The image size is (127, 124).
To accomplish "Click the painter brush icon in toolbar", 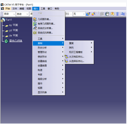I will click(x=88, y=14).
